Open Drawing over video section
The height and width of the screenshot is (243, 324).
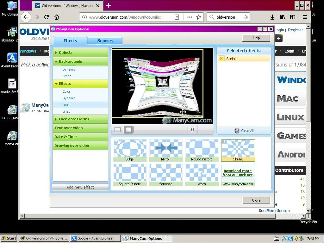(80, 146)
